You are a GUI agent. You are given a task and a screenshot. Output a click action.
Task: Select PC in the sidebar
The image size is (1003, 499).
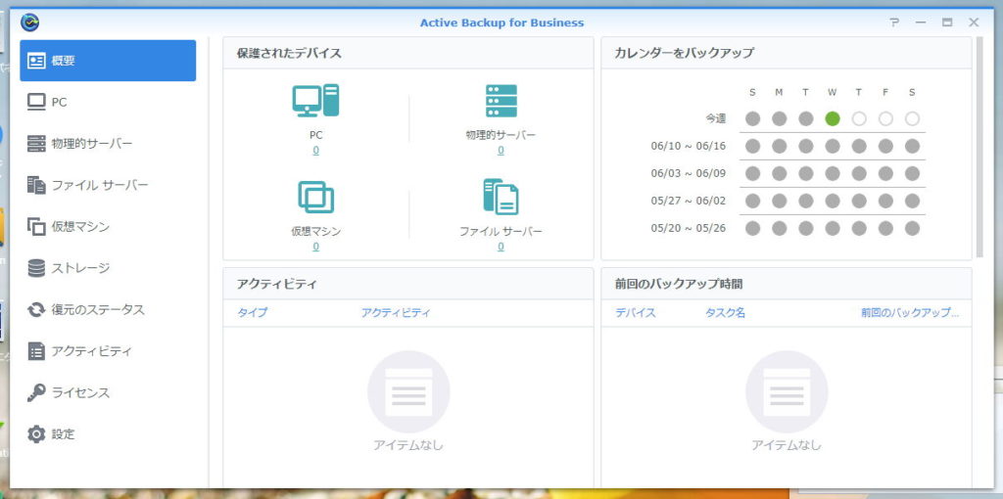[x=108, y=102]
